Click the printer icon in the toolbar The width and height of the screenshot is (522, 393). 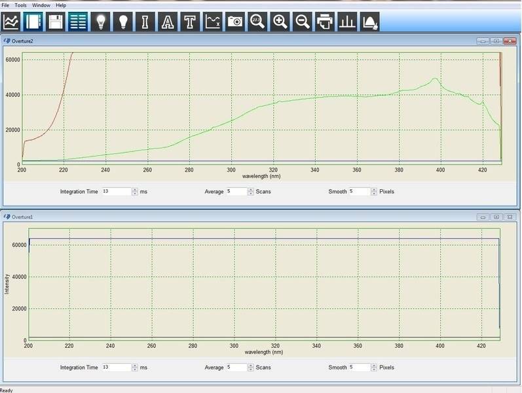324,21
